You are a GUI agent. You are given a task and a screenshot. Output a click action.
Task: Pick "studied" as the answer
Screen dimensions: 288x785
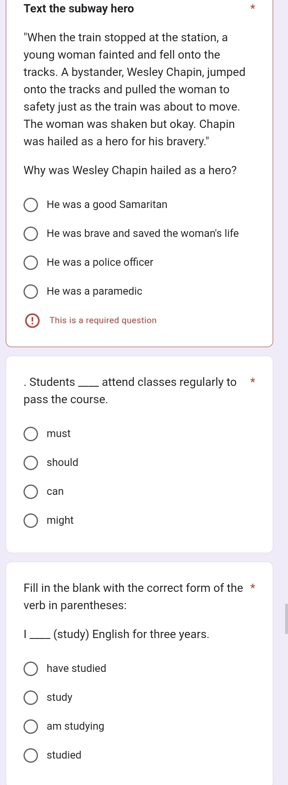31,755
